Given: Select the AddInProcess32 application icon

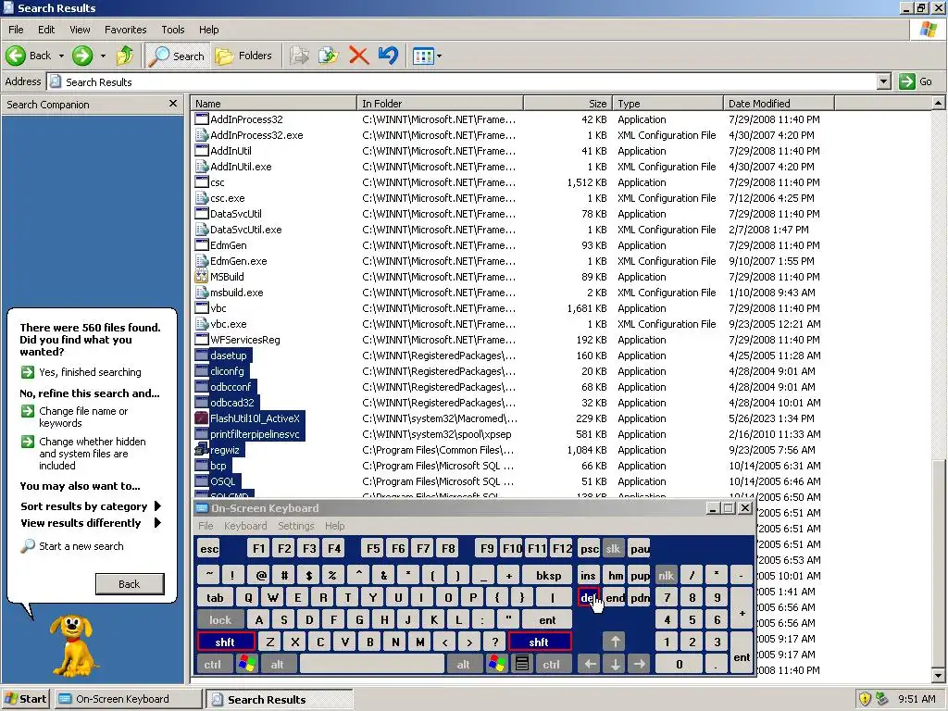Looking at the screenshot, I should [201, 119].
